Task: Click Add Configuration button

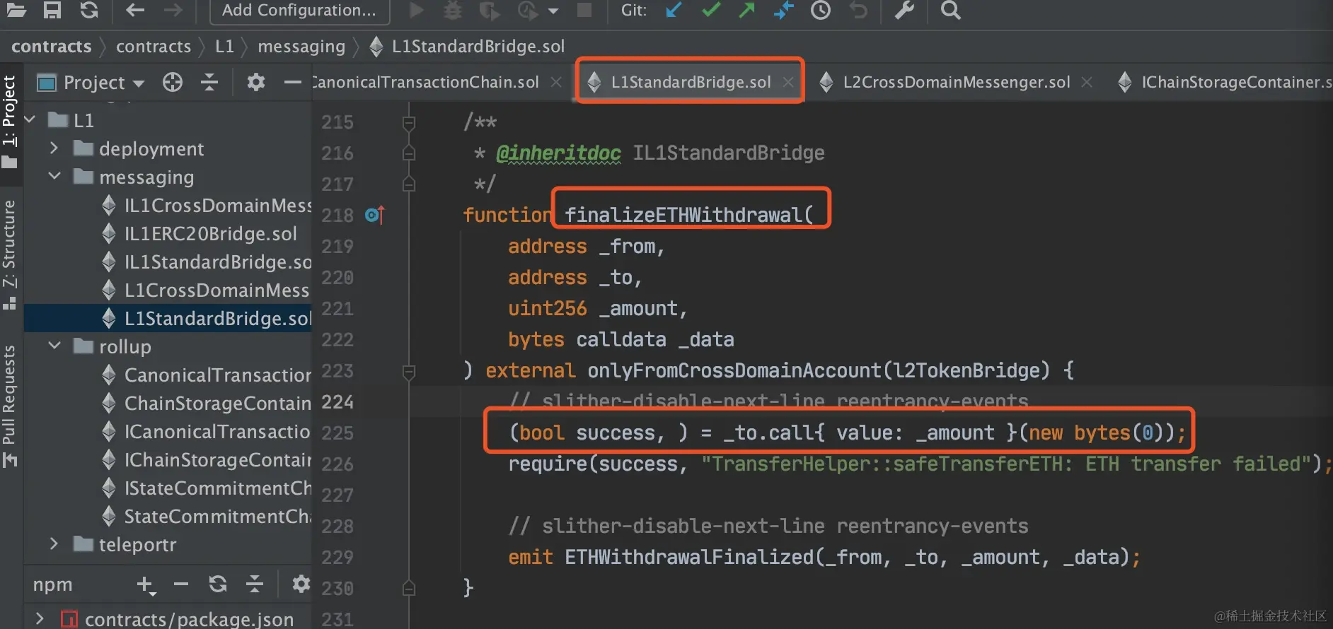Action: click(x=299, y=11)
